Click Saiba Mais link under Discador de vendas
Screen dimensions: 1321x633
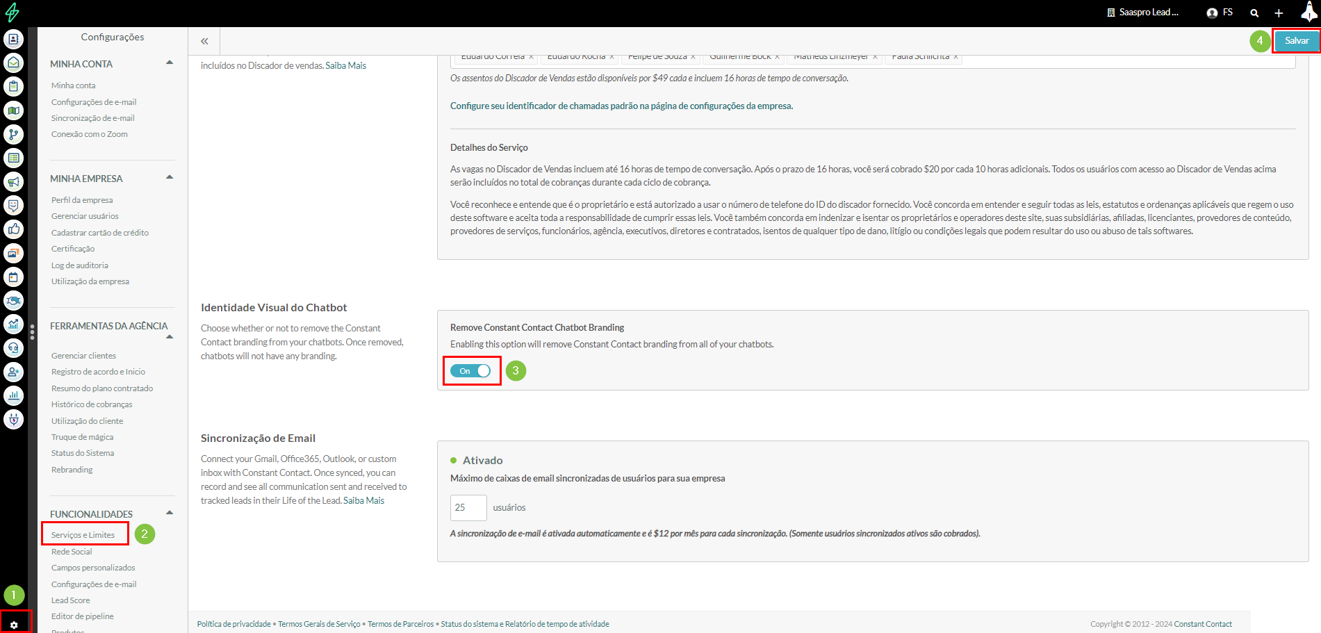click(x=346, y=65)
